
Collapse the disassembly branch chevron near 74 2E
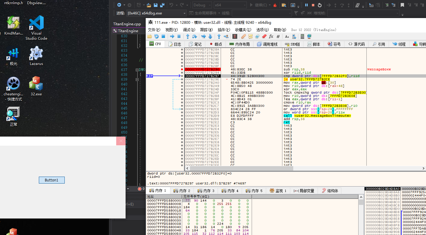pyautogui.click(x=227, y=79)
